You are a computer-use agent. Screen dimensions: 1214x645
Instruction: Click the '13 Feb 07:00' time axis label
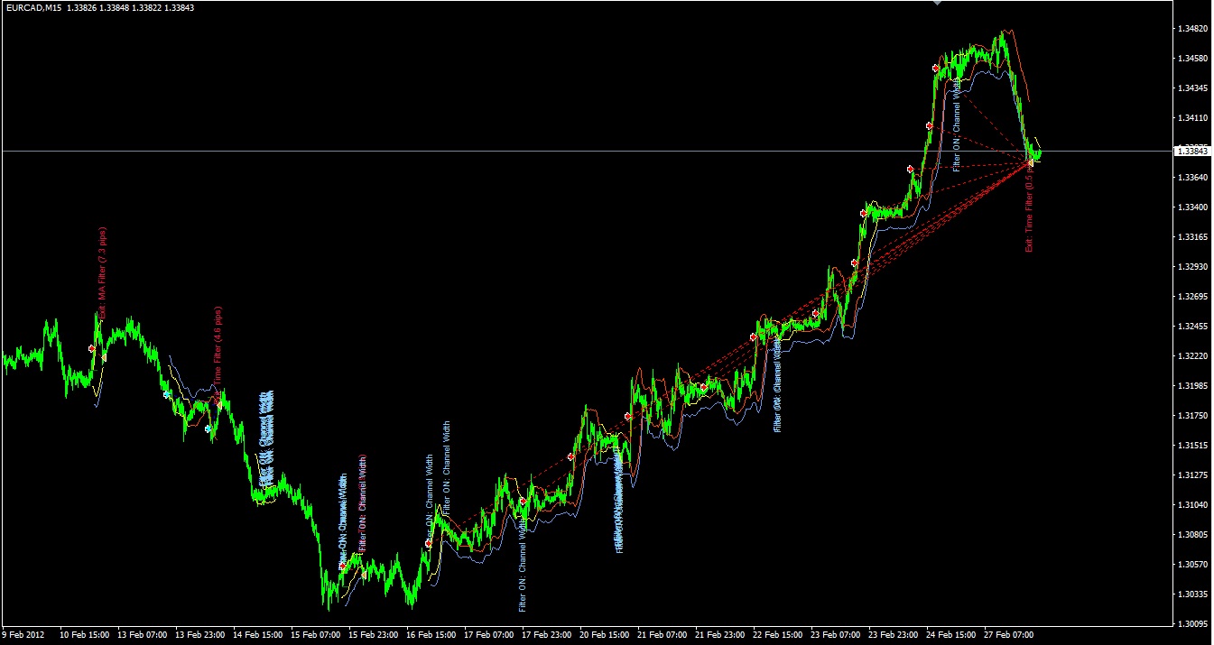(143, 635)
